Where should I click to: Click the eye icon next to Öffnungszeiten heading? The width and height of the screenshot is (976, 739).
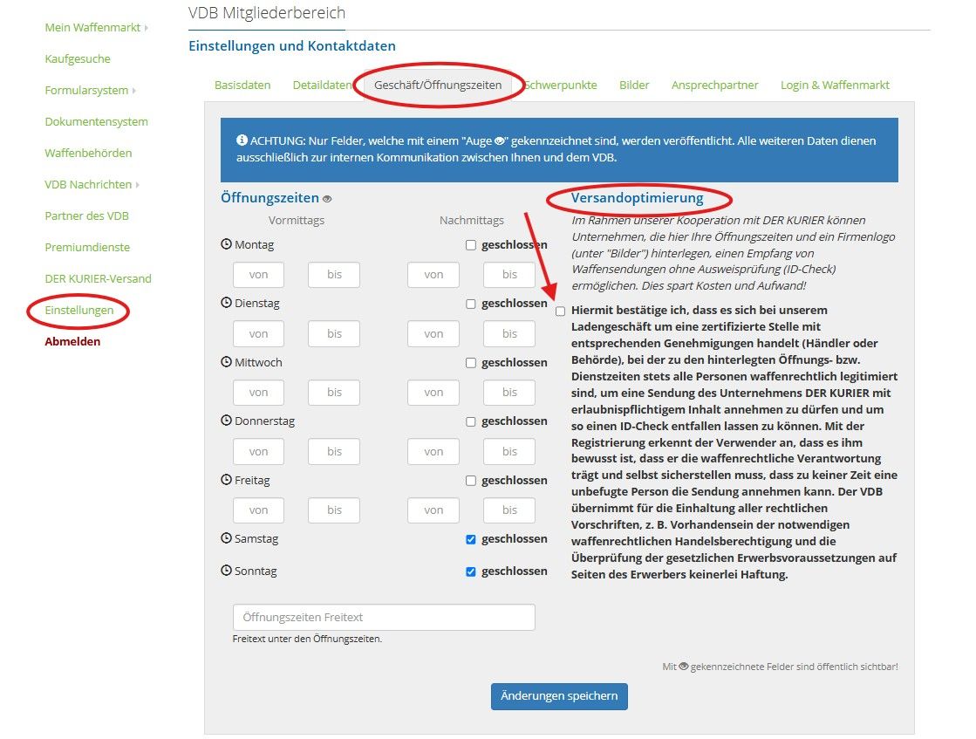pyautogui.click(x=327, y=199)
